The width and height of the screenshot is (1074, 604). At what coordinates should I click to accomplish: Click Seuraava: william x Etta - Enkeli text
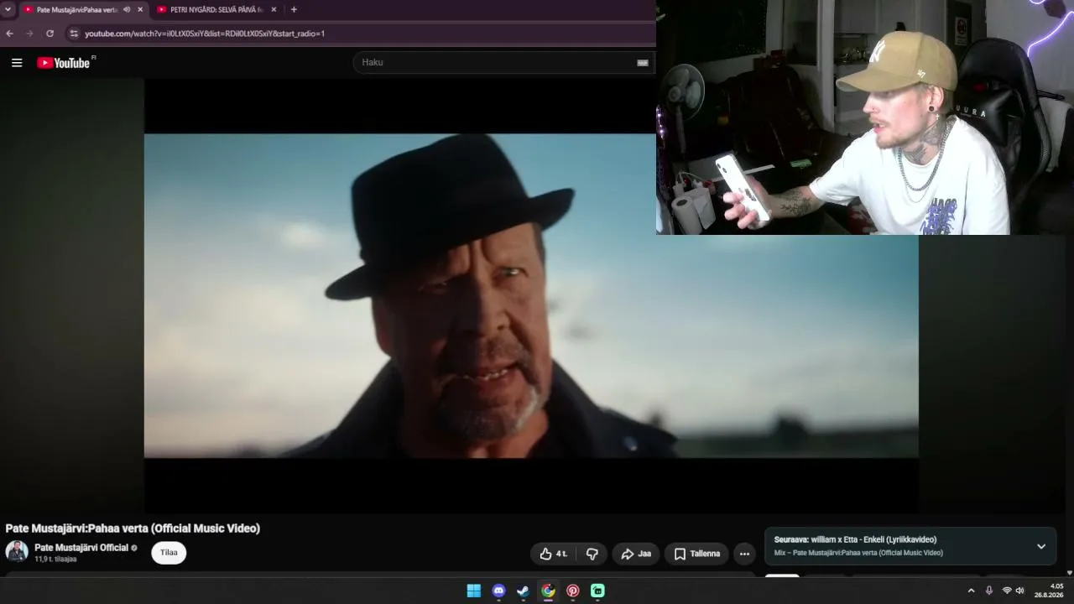click(x=855, y=539)
